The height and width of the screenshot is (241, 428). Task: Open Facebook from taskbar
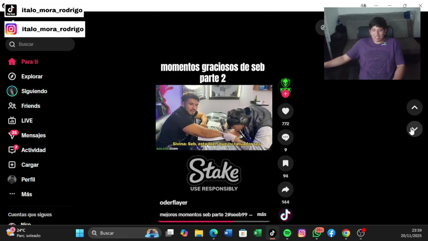tap(331, 233)
